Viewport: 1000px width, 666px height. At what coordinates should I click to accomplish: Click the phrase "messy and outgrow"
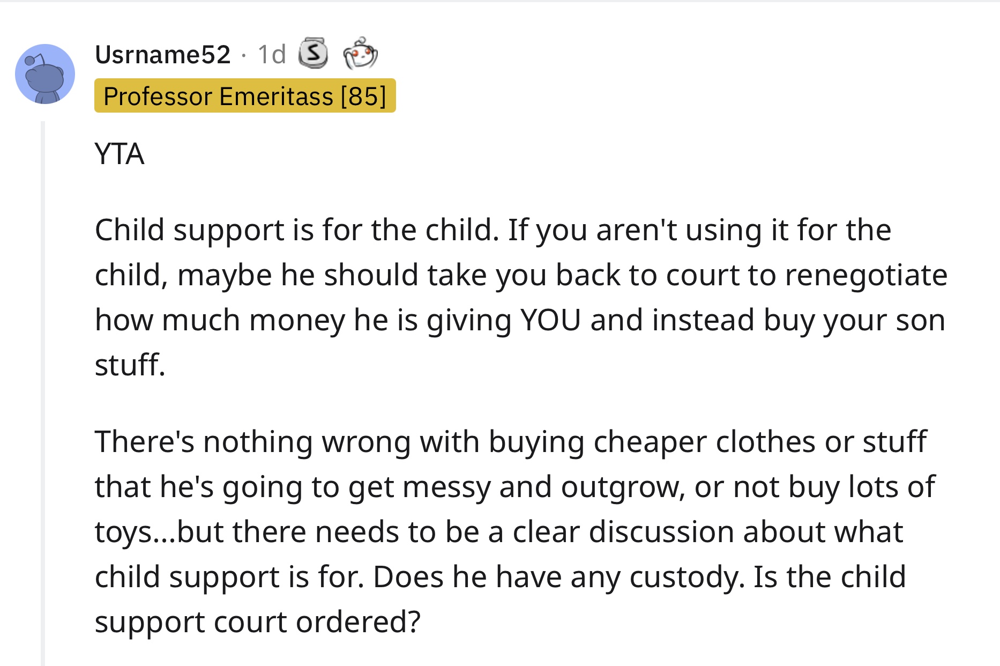(x=543, y=487)
